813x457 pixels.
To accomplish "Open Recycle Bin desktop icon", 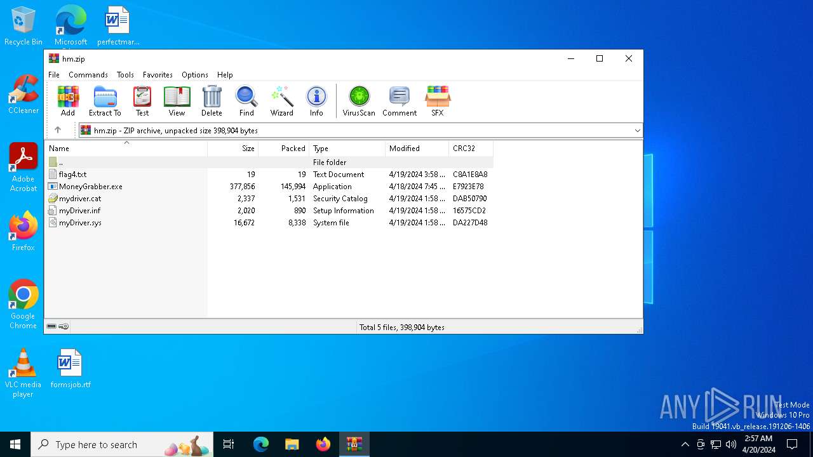I will point(23,27).
